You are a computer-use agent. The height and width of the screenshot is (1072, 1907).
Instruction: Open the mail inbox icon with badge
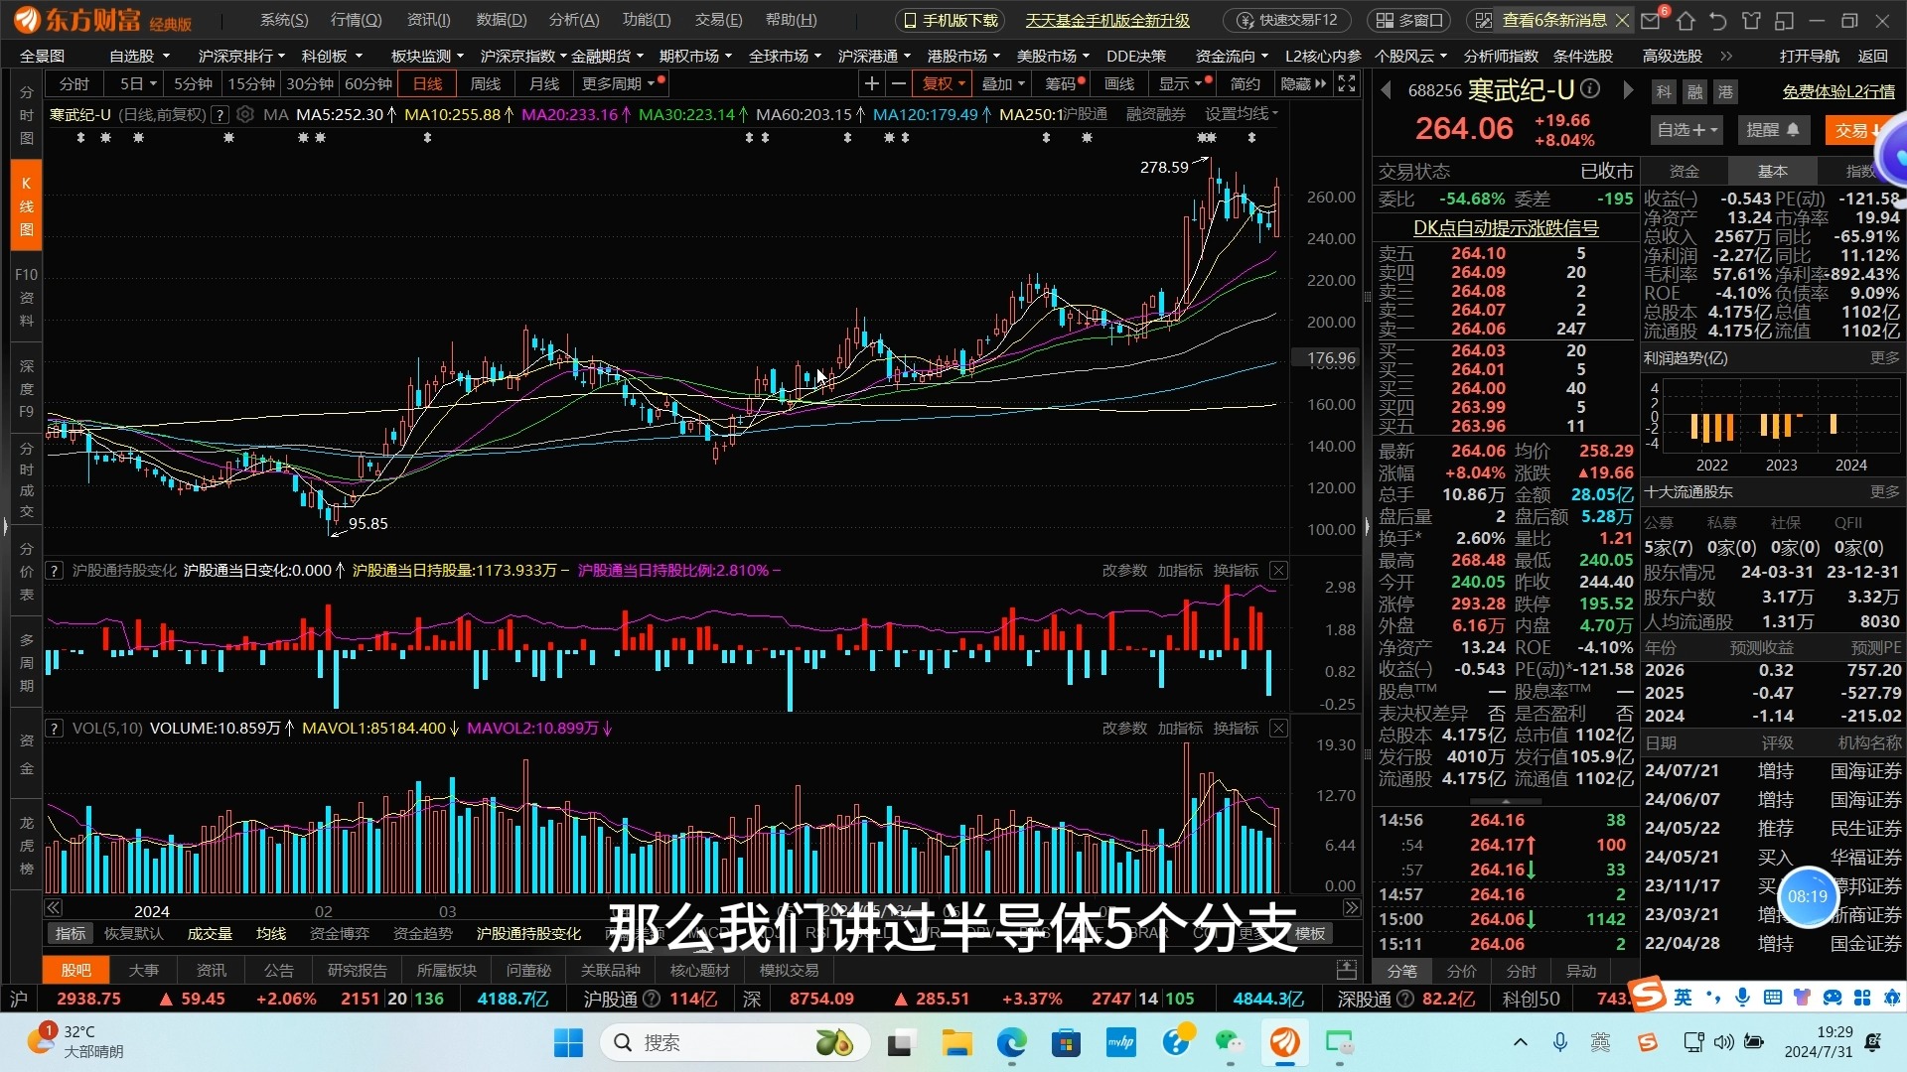(x=1652, y=20)
